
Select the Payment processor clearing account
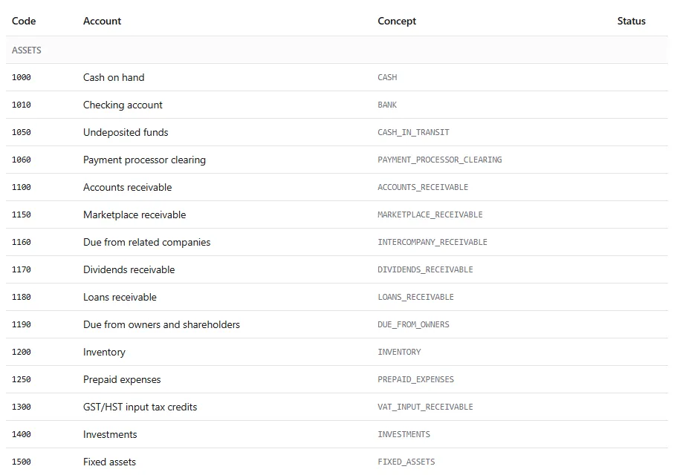pyautogui.click(x=144, y=160)
